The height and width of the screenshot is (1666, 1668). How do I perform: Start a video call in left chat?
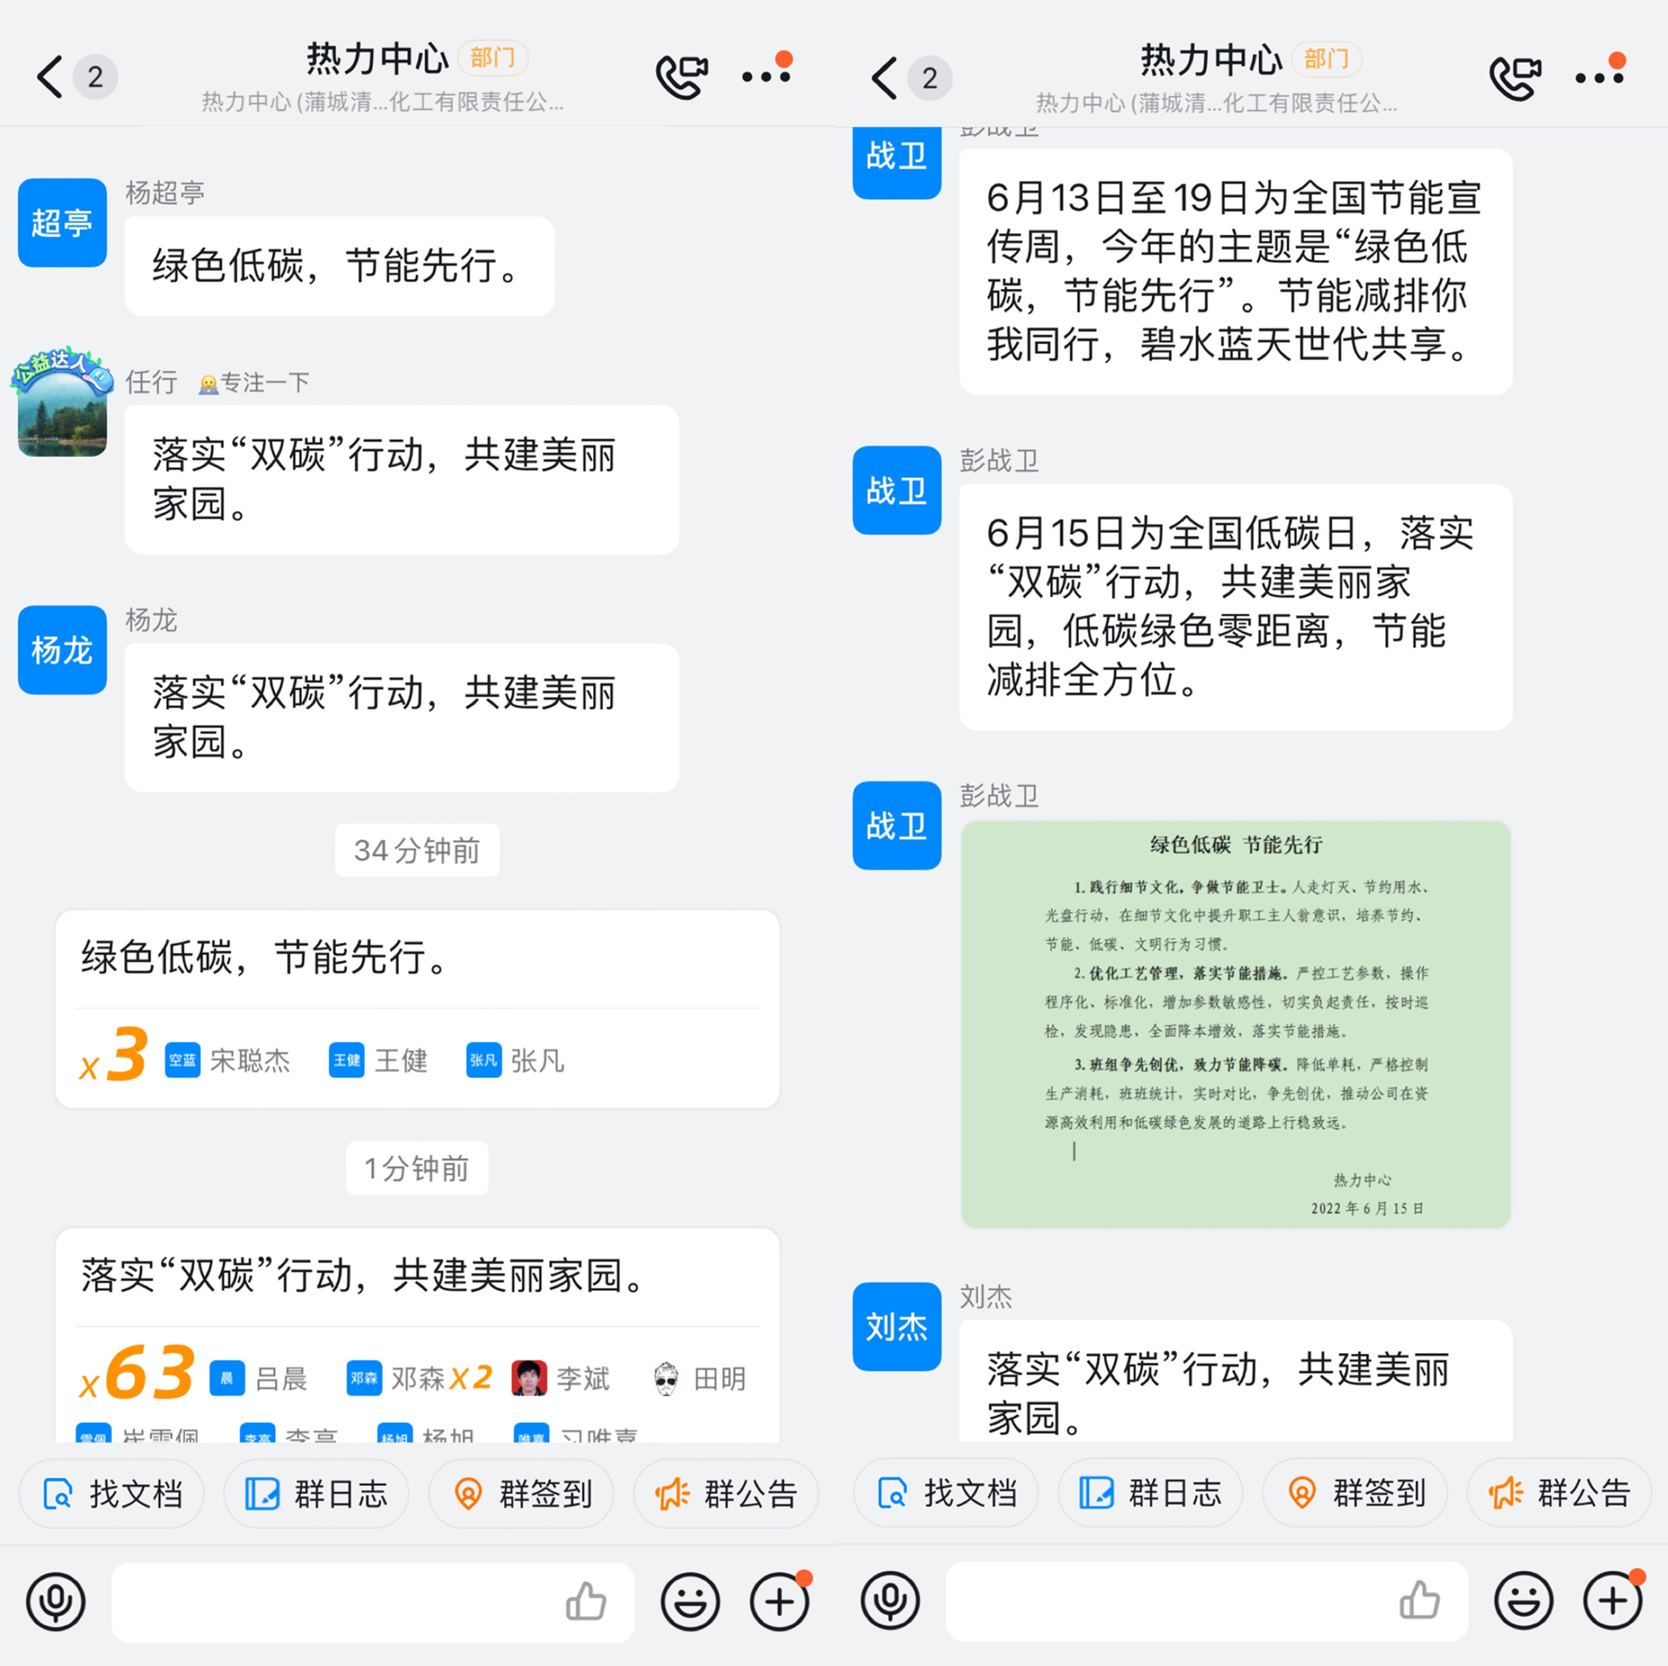click(682, 76)
